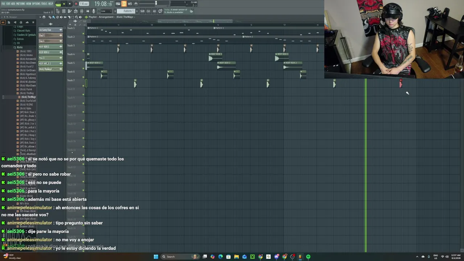Click the taskbar volume icon
The image size is (464, 261).
[447, 257]
